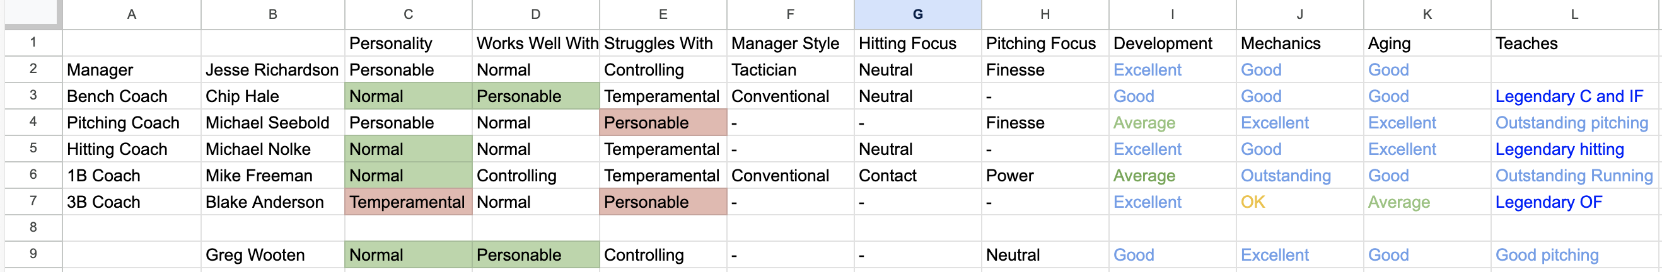Select the Pitching Focus header cell
Viewport: 1662px width, 272px height.
[x=1044, y=43]
